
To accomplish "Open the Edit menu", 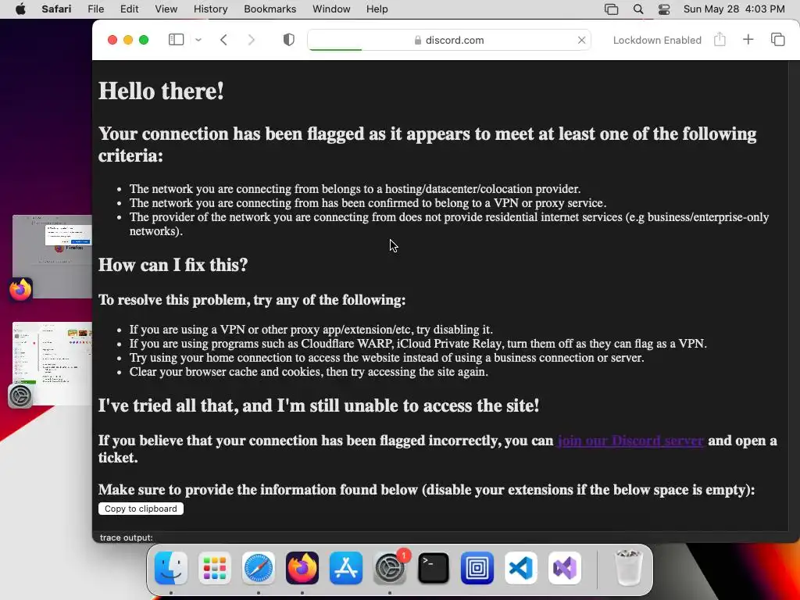I will (x=129, y=9).
